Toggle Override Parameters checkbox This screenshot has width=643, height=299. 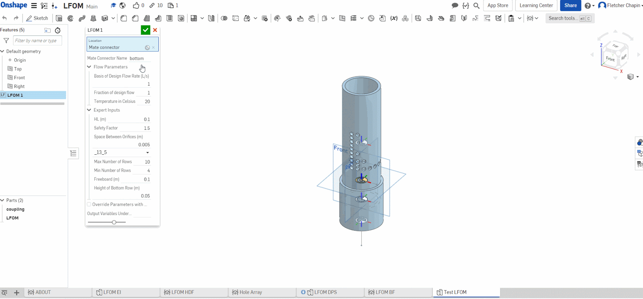[89, 205]
